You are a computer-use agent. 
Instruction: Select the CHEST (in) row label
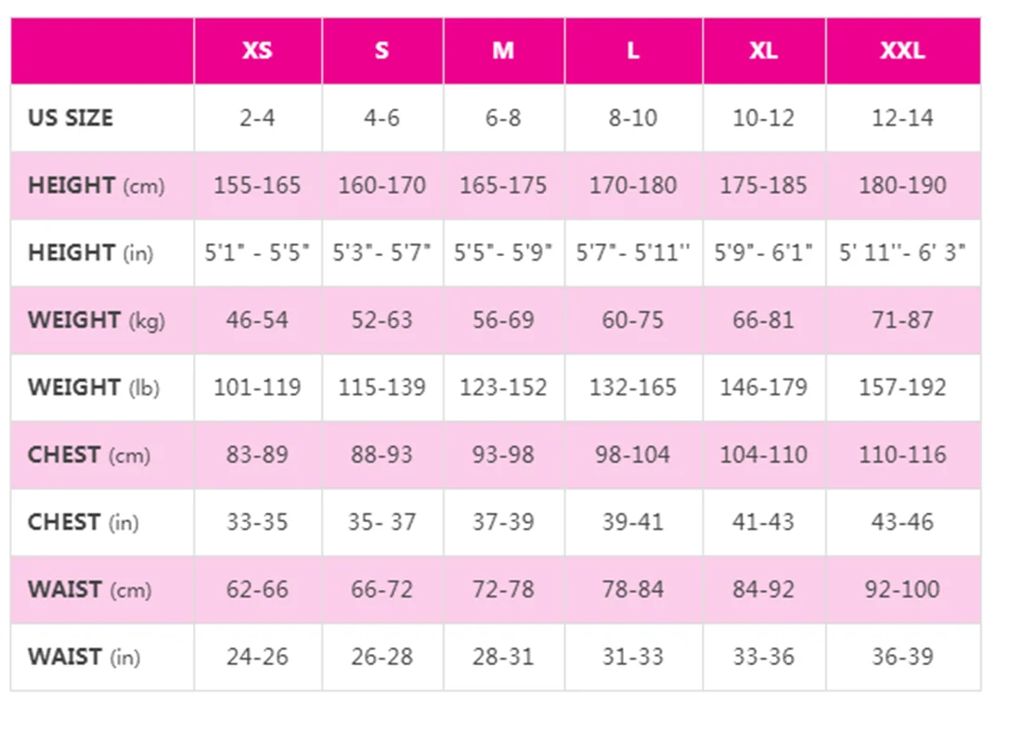coord(83,522)
